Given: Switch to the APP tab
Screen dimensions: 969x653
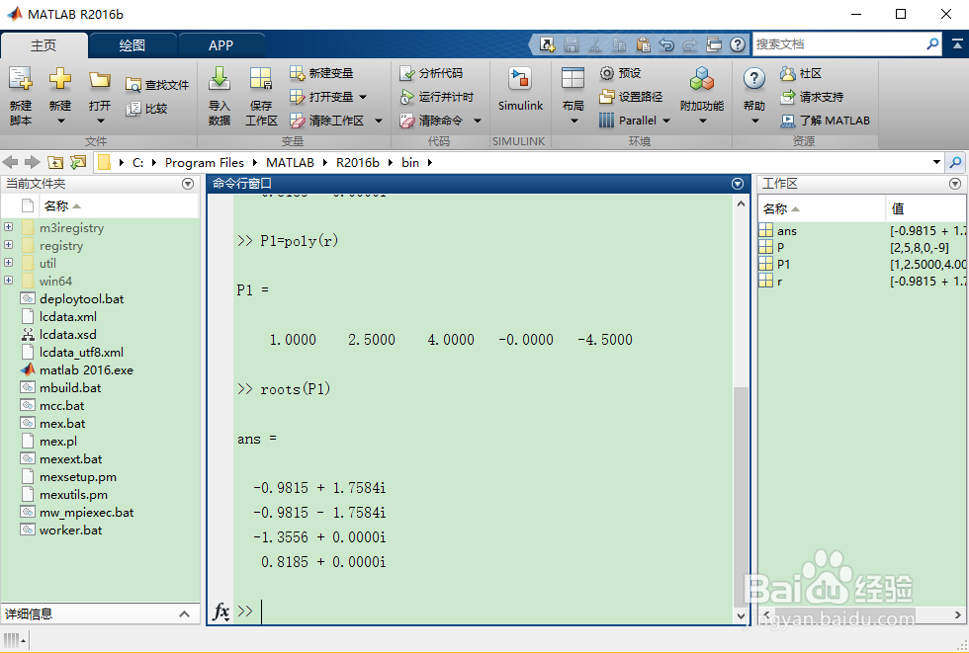Looking at the screenshot, I should [220, 45].
